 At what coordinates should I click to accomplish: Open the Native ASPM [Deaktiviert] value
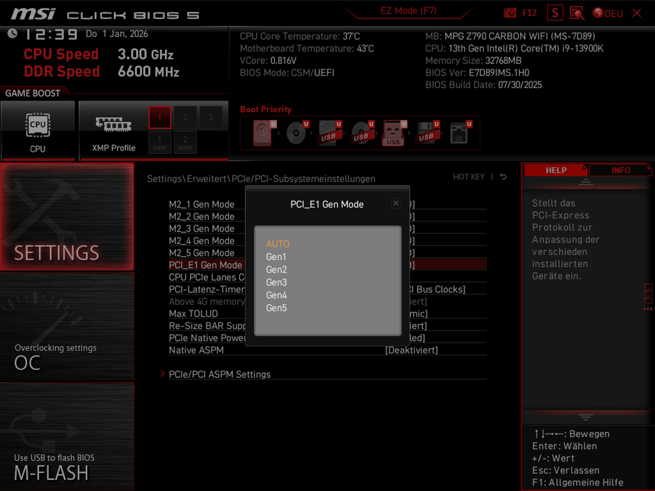point(412,350)
